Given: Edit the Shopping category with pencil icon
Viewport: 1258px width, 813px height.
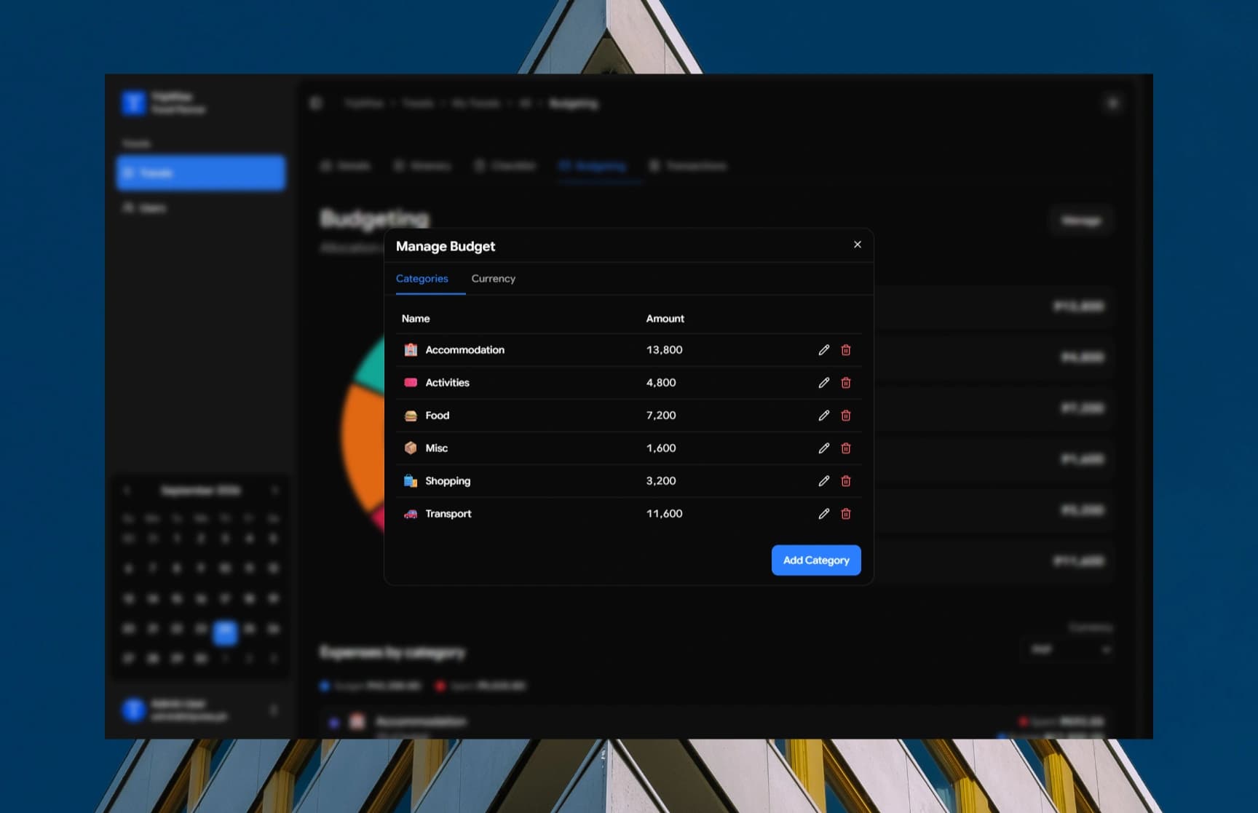Looking at the screenshot, I should tap(823, 481).
